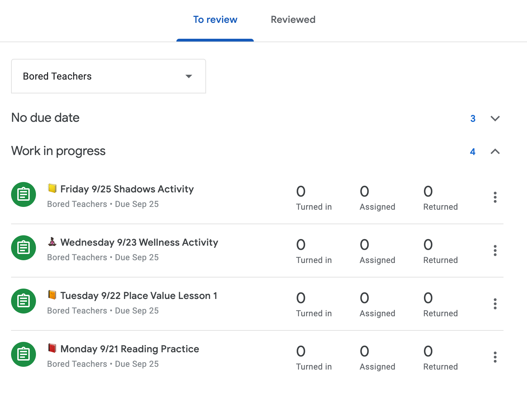
Task: Switch to the Reviewed tab
Action: coord(293,20)
